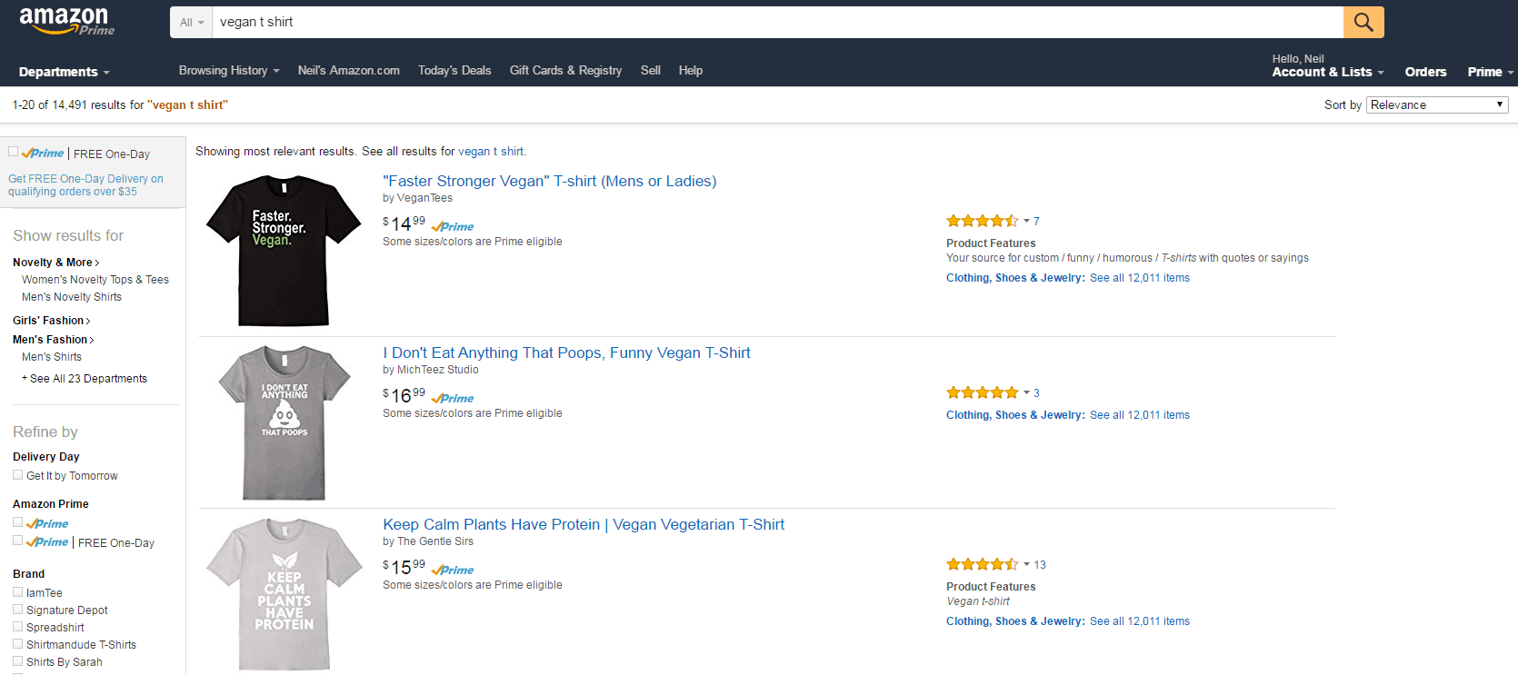Tick the Spreadshirt brand checkbox
Screen dimensions: 1518x675
[x=18, y=627]
